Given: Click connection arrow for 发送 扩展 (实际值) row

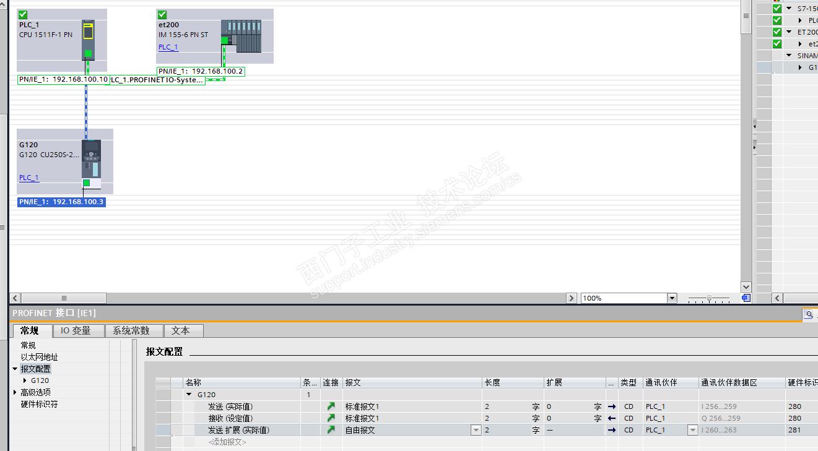Looking at the screenshot, I should pyautogui.click(x=331, y=430).
